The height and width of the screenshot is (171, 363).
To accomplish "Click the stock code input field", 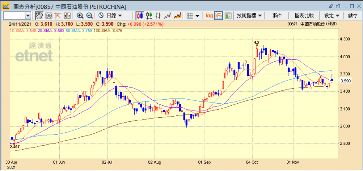I will [14, 15].
